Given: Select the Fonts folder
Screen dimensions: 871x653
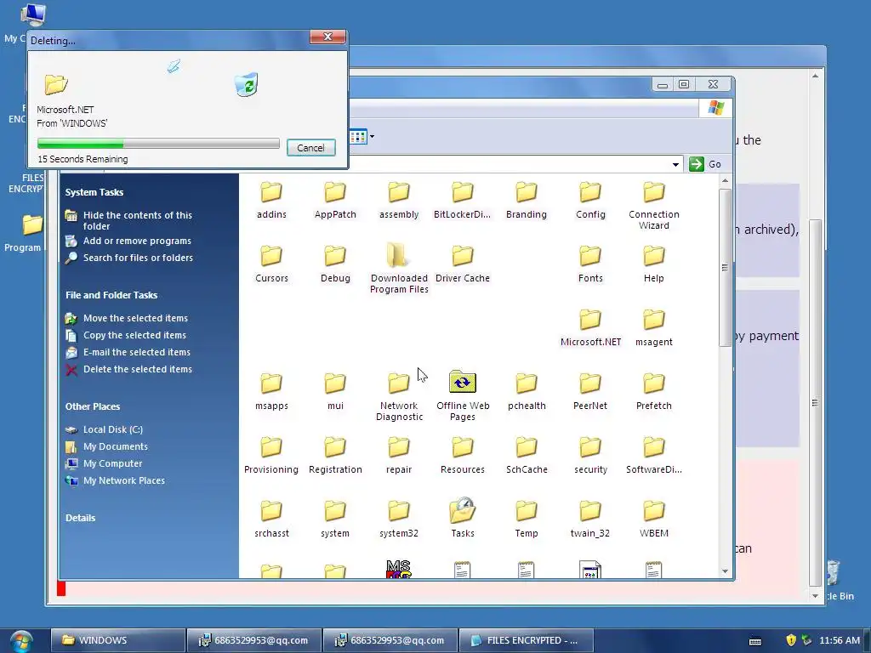Looking at the screenshot, I should [590, 264].
